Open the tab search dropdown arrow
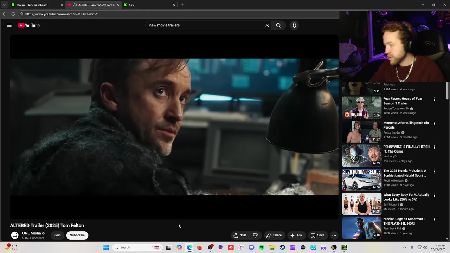450x253 pixels. [5, 5]
